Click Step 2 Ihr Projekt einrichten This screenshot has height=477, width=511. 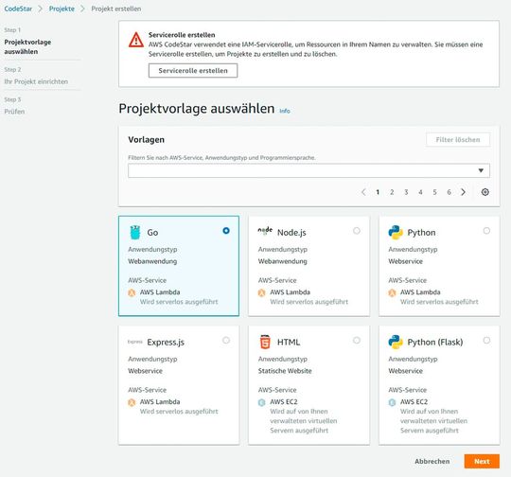[x=36, y=81]
